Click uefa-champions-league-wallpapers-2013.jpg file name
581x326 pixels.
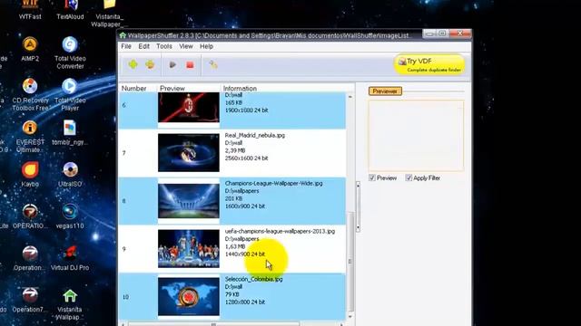tap(280, 232)
